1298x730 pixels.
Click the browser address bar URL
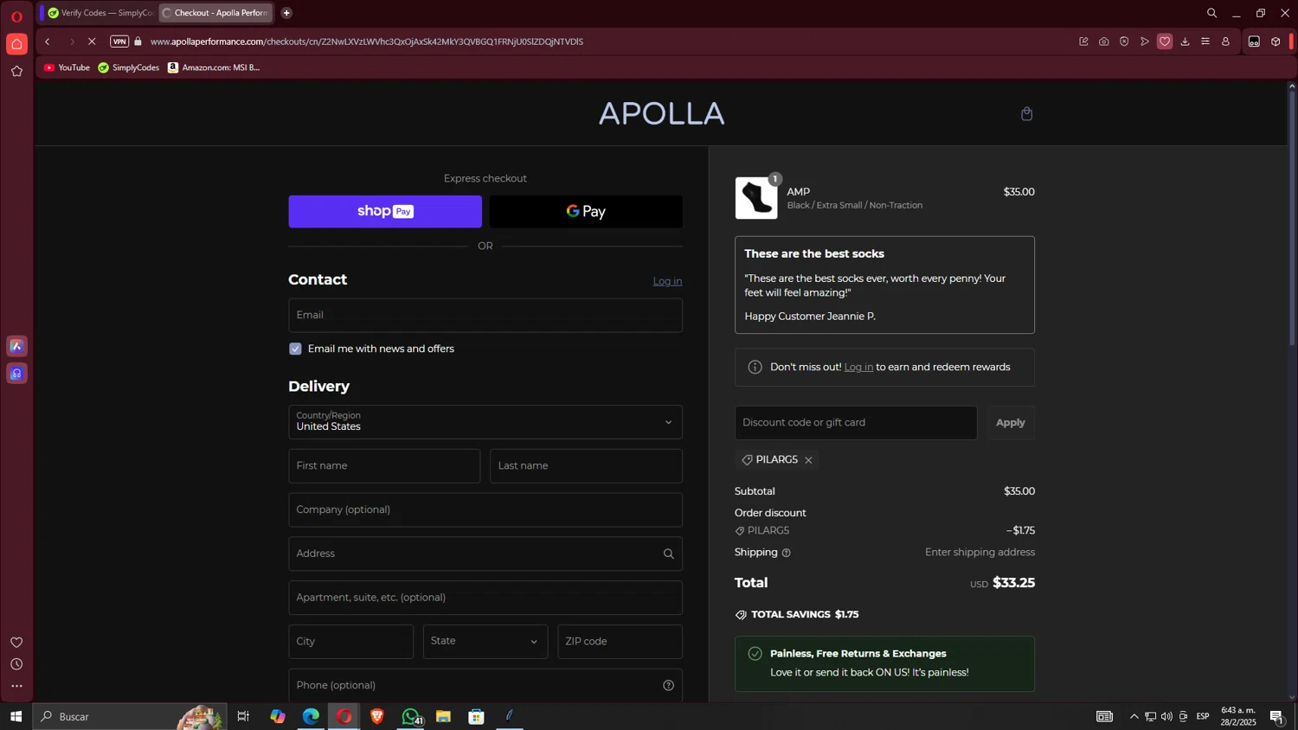point(366,42)
